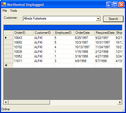Select OrderDate cell 4/9/1998
The image size is (126, 113).
point(84,61)
